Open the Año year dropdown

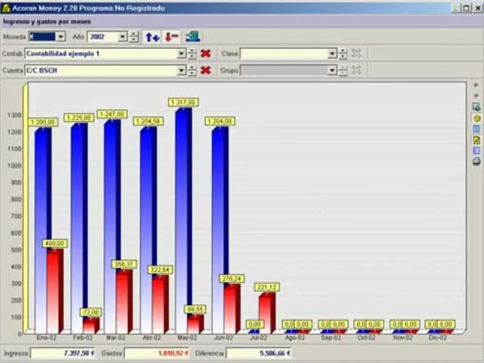point(123,37)
